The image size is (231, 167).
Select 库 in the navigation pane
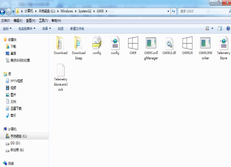pyautogui.click(x=10, y=74)
